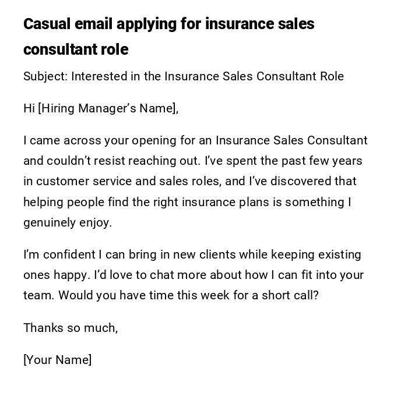The image size is (408, 396).
Task: Click the line starting "I came across your opening"
Action: pos(195,141)
